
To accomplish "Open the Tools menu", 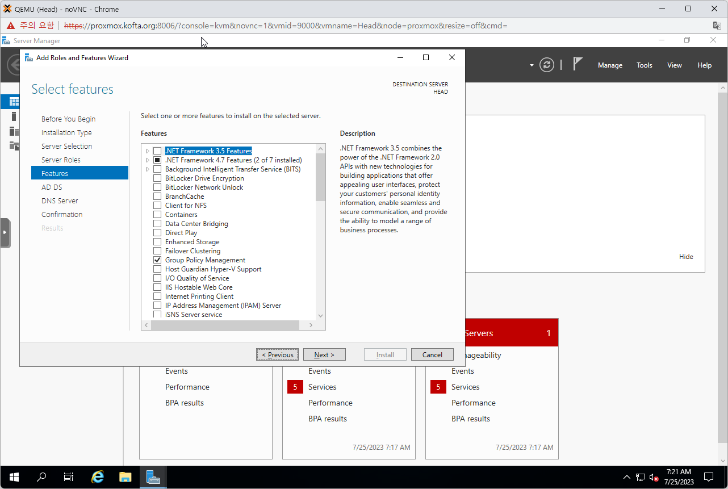I will click(x=644, y=65).
